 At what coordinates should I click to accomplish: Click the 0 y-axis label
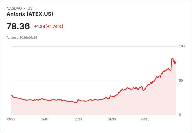click(180, 115)
